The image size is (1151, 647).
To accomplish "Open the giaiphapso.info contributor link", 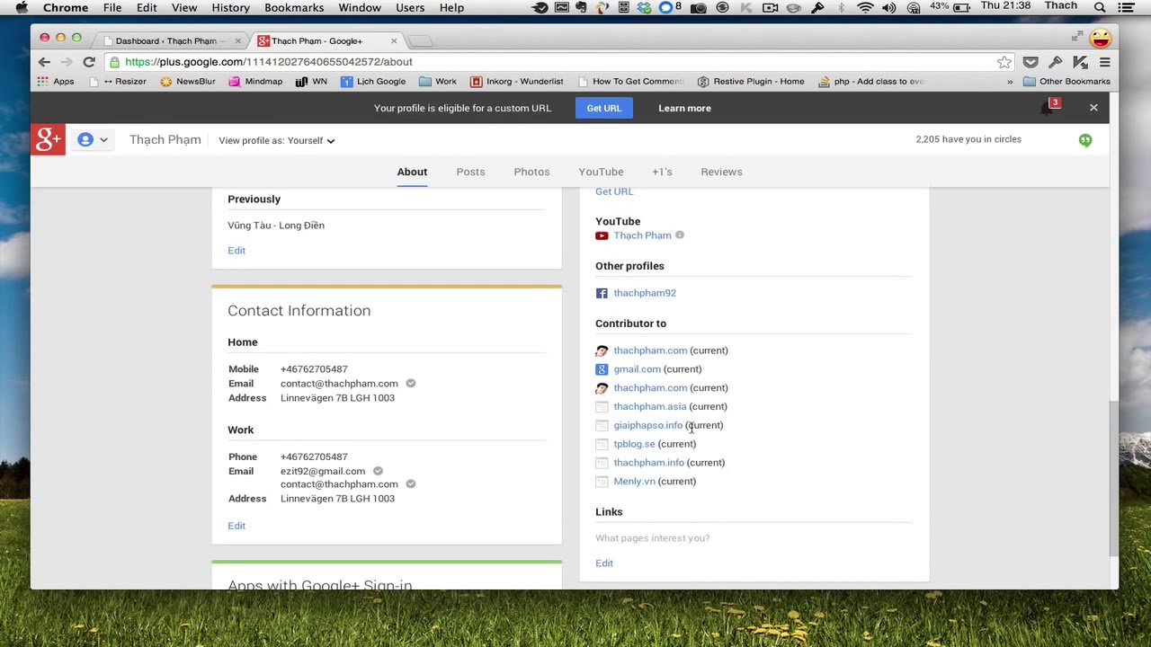I will pos(647,425).
